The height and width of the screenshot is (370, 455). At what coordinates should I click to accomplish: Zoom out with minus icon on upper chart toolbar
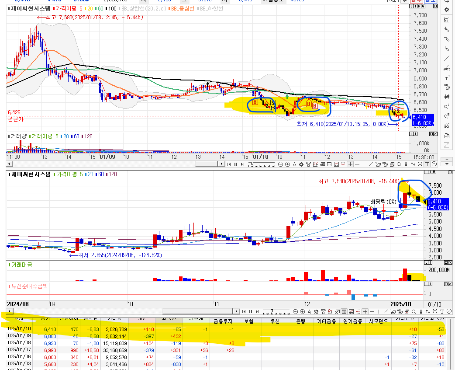pos(280,164)
